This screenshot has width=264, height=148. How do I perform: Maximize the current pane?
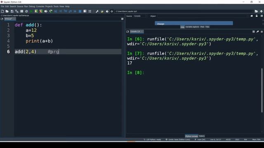coord(85,11)
